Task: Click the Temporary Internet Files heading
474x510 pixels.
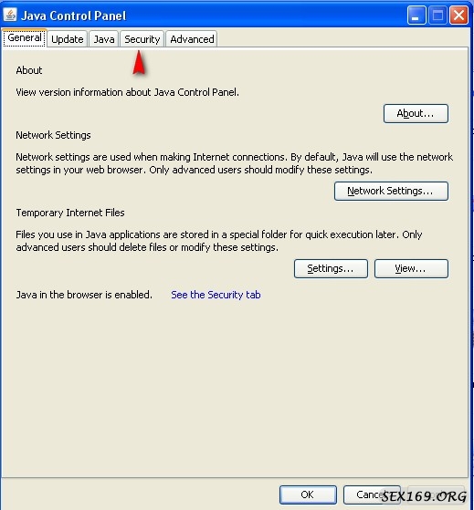Action: click(70, 213)
